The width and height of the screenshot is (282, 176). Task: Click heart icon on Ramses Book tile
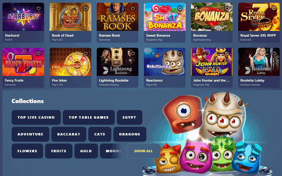(133, 8)
